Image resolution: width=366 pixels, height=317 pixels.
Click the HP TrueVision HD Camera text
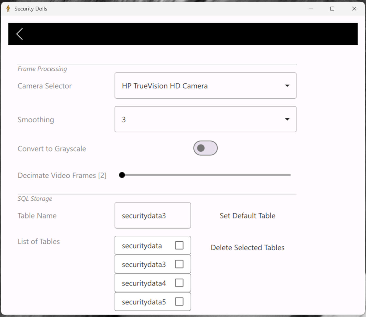pyautogui.click(x=165, y=86)
